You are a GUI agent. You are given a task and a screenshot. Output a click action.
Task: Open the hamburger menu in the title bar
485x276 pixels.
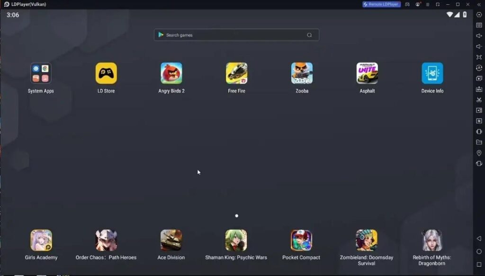point(428,4)
